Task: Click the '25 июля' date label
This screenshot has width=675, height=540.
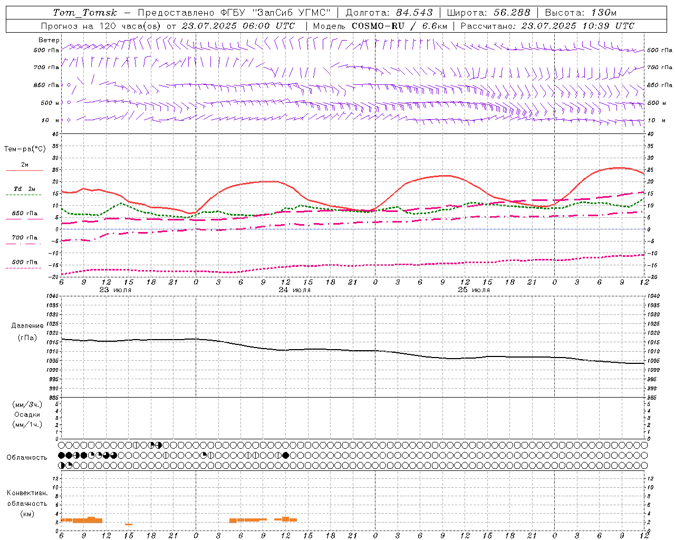Action: pos(474,290)
